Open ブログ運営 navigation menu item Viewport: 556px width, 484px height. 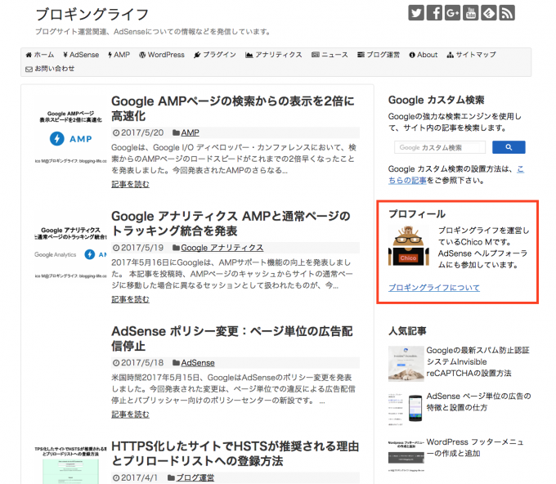(x=379, y=55)
